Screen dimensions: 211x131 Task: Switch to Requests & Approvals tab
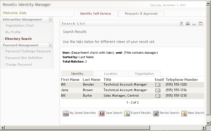141,14
